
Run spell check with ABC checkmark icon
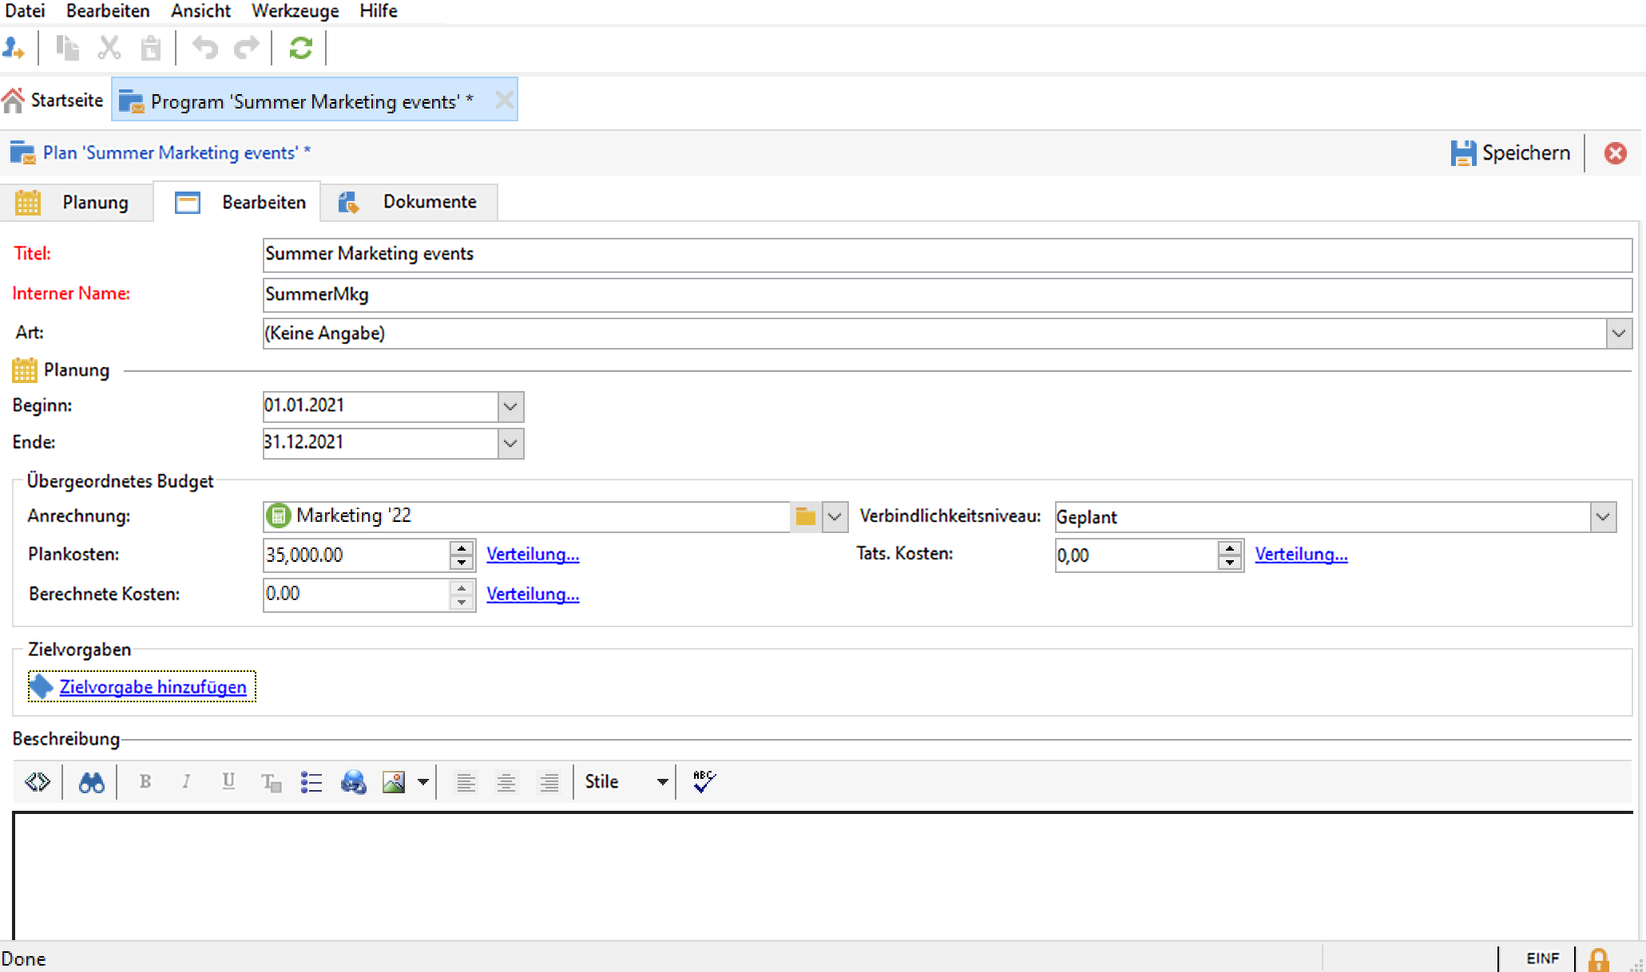tap(704, 782)
